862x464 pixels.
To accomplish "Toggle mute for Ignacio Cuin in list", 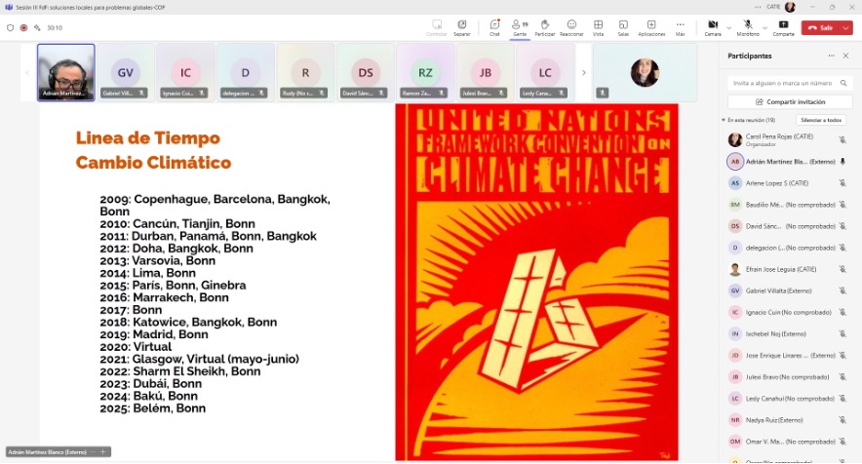I will pos(842,312).
